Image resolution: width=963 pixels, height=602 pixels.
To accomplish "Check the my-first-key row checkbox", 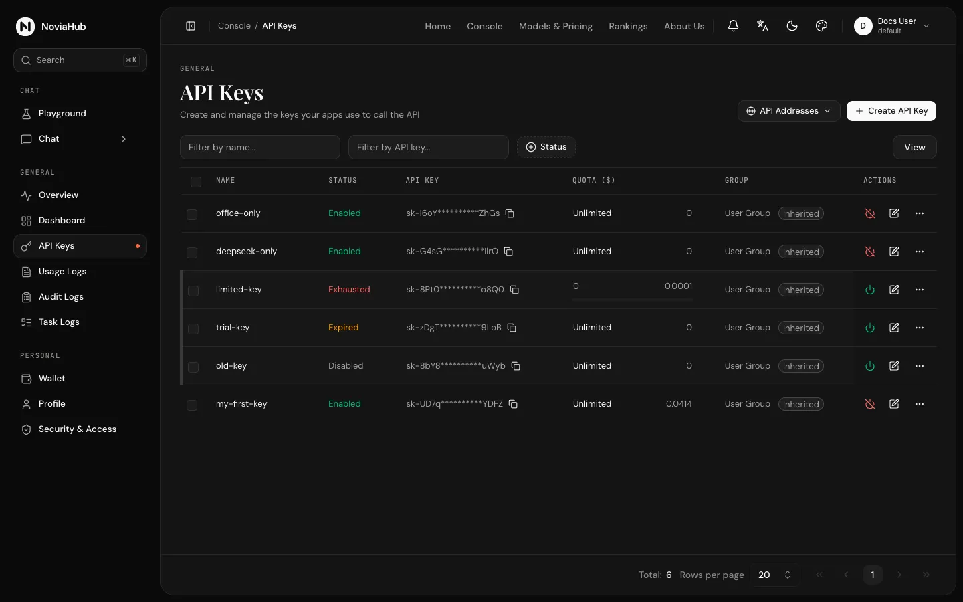I will (x=192, y=405).
